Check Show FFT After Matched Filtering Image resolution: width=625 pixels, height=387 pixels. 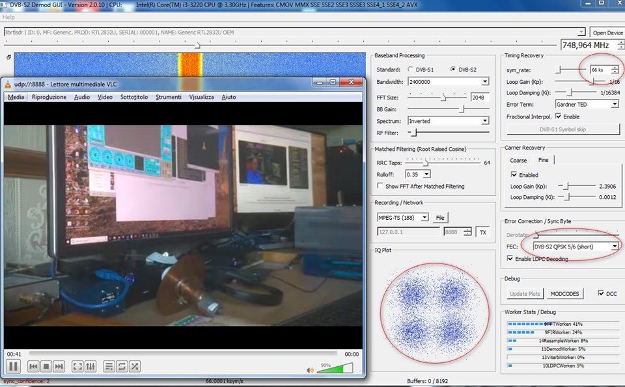click(380, 186)
